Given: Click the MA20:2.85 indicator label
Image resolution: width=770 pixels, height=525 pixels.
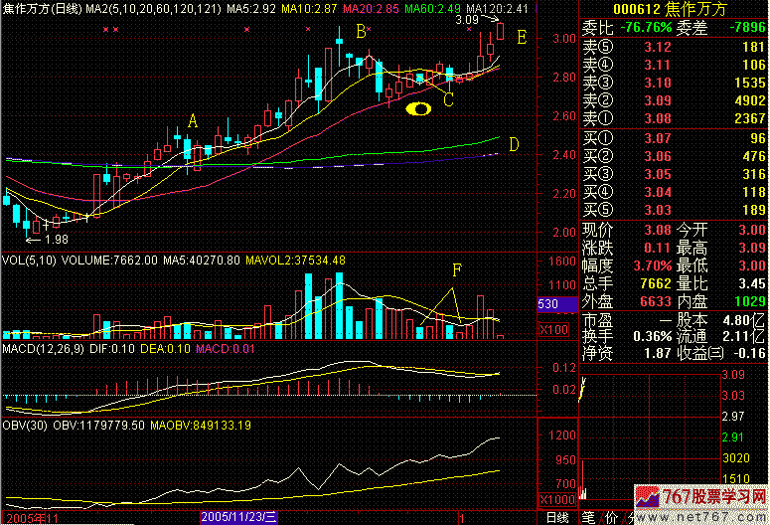Looking at the screenshot, I should (370, 8).
